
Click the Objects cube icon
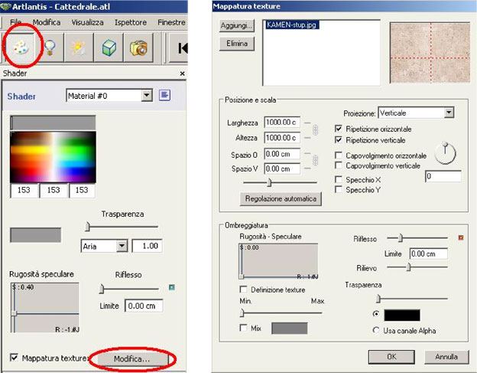pyautogui.click(x=109, y=47)
